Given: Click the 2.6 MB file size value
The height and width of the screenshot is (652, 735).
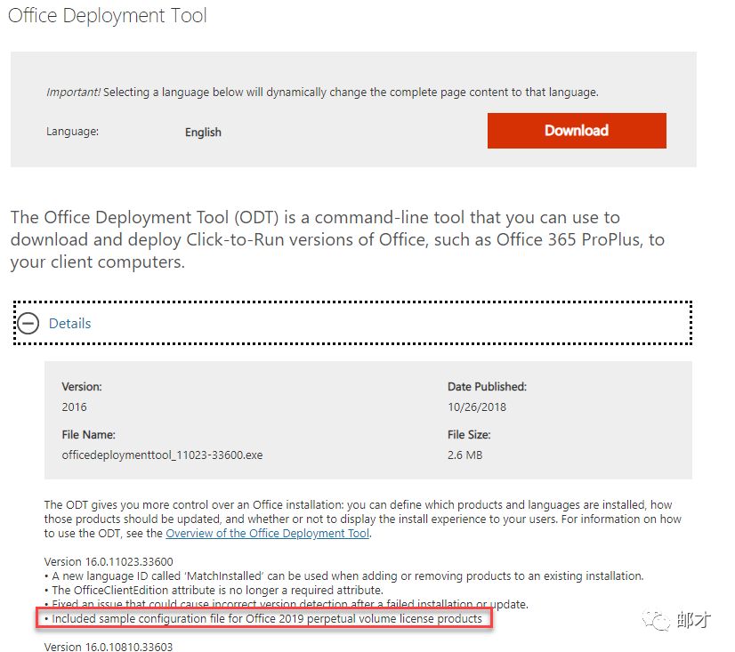Looking at the screenshot, I should (466, 455).
